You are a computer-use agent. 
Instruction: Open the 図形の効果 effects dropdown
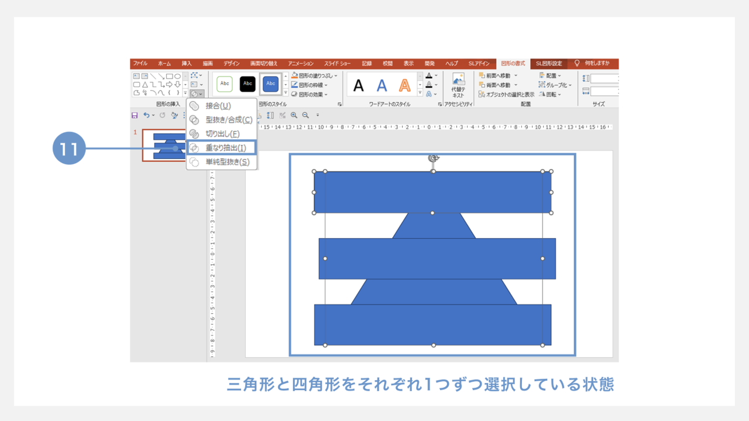pos(310,94)
